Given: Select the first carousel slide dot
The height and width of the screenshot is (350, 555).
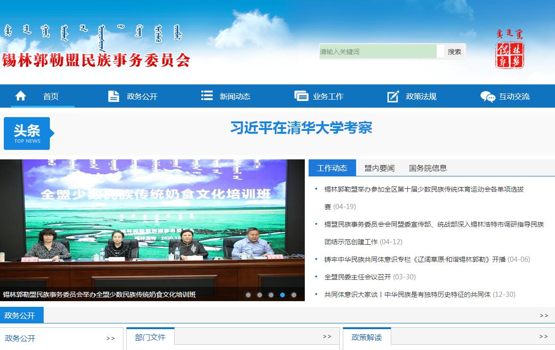Looking at the screenshot, I should 248,295.
